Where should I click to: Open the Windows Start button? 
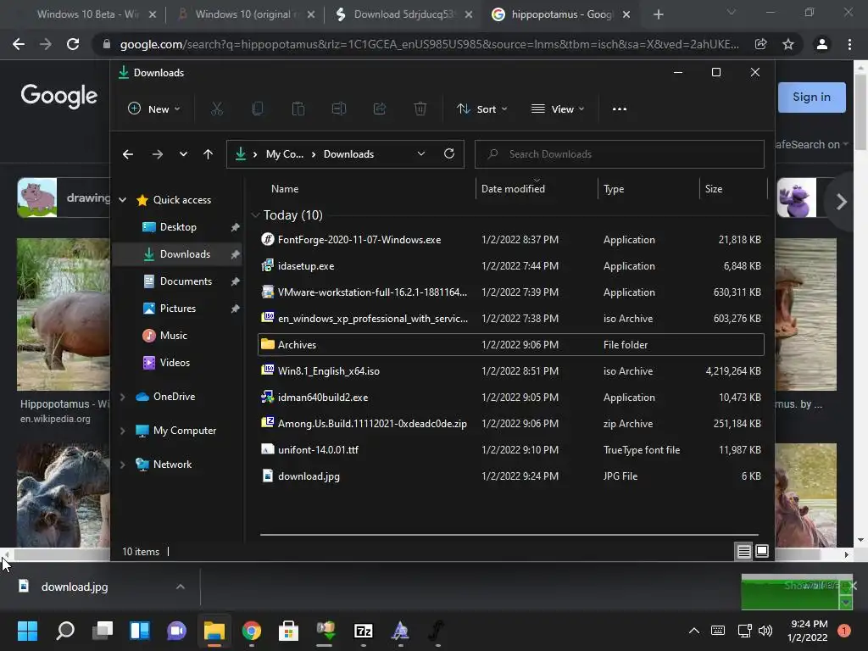click(x=27, y=631)
